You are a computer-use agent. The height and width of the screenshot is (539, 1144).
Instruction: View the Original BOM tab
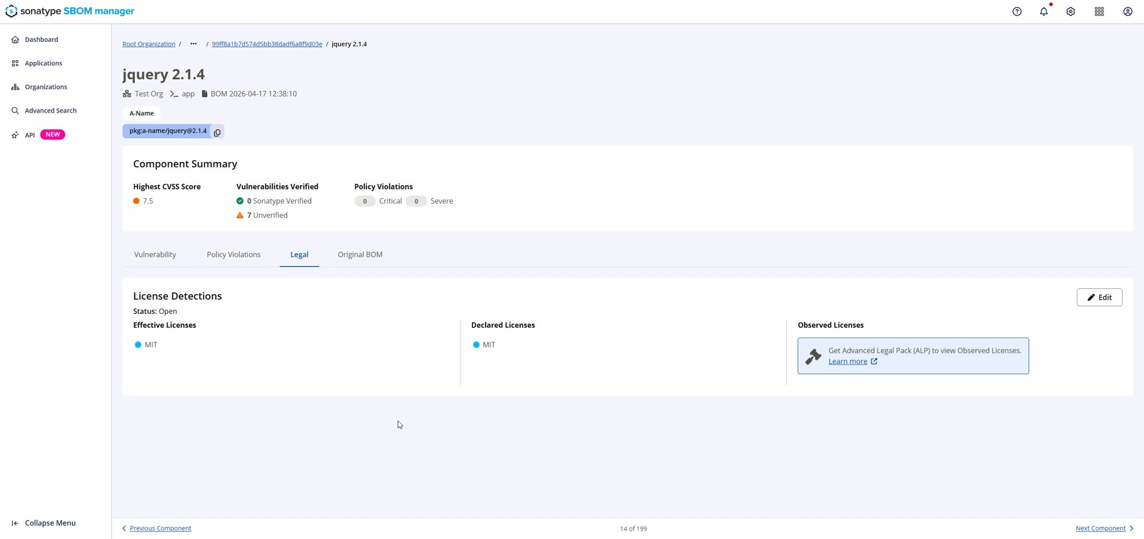coord(360,255)
